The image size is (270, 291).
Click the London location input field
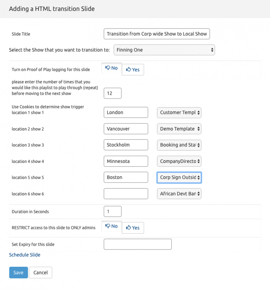coord(126,113)
